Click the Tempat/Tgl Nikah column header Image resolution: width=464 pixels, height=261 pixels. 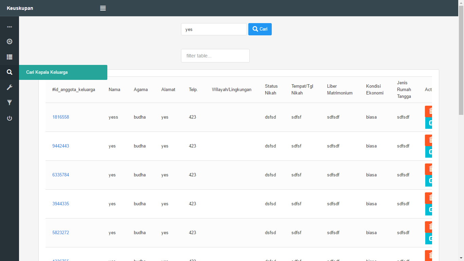[302, 90]
